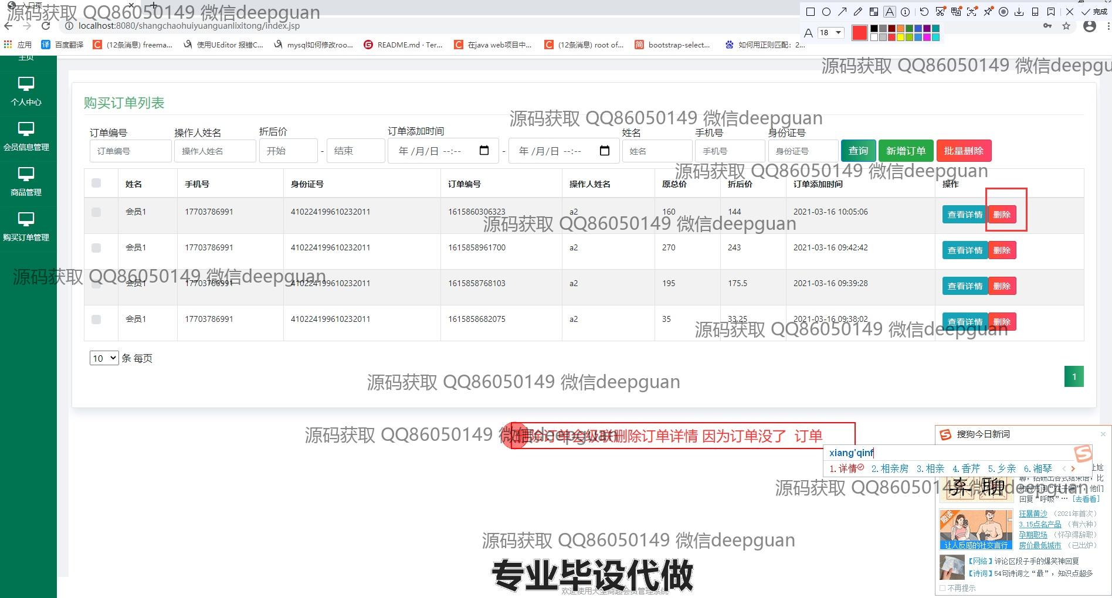Toggle the select-all checkbox in table header

[x=96, y=184]
